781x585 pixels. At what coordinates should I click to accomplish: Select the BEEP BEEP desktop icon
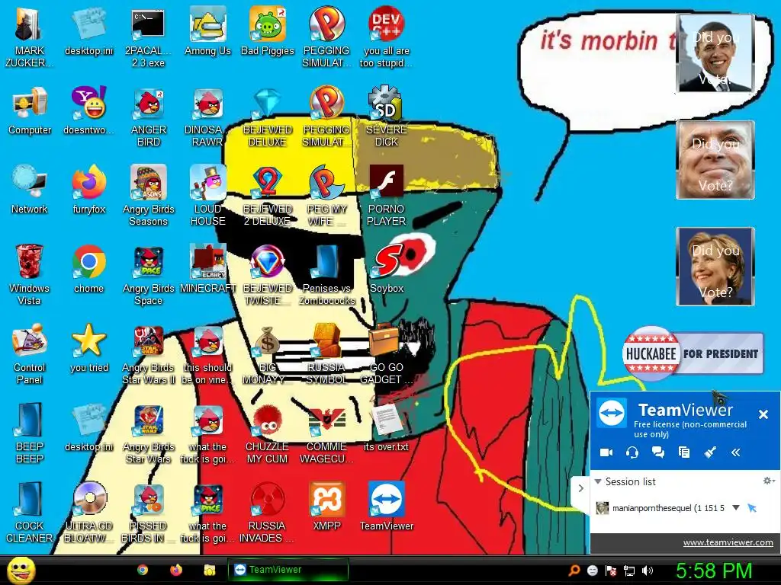pos(29,433)
